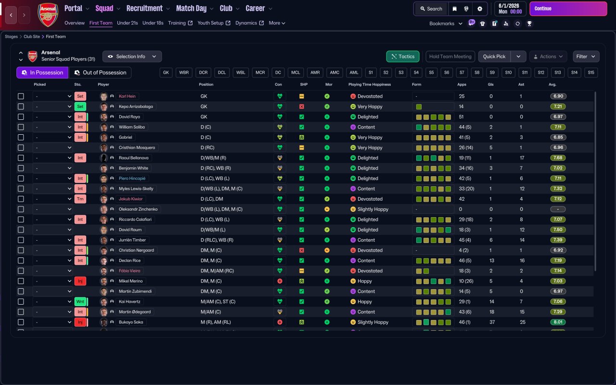The height and width of the screenshot is (385, 616).
Task: Click the Quick Pick button
Action: point(494,56)
